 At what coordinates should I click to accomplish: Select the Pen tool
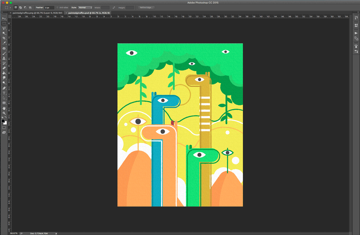(x=4, y=88)
